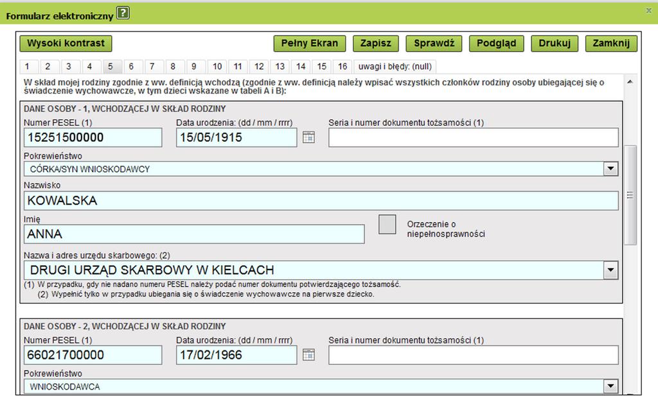Focus PESEL field containing 15251500000
Image resolution: width=658 pixels, height=396 pixels.
point(93,137)
